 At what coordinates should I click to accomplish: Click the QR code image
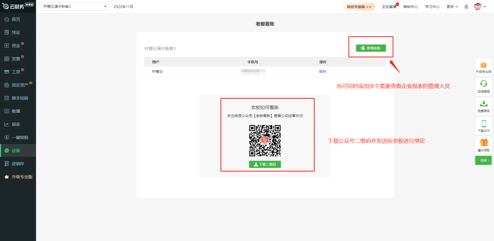[x=265, y=140]
